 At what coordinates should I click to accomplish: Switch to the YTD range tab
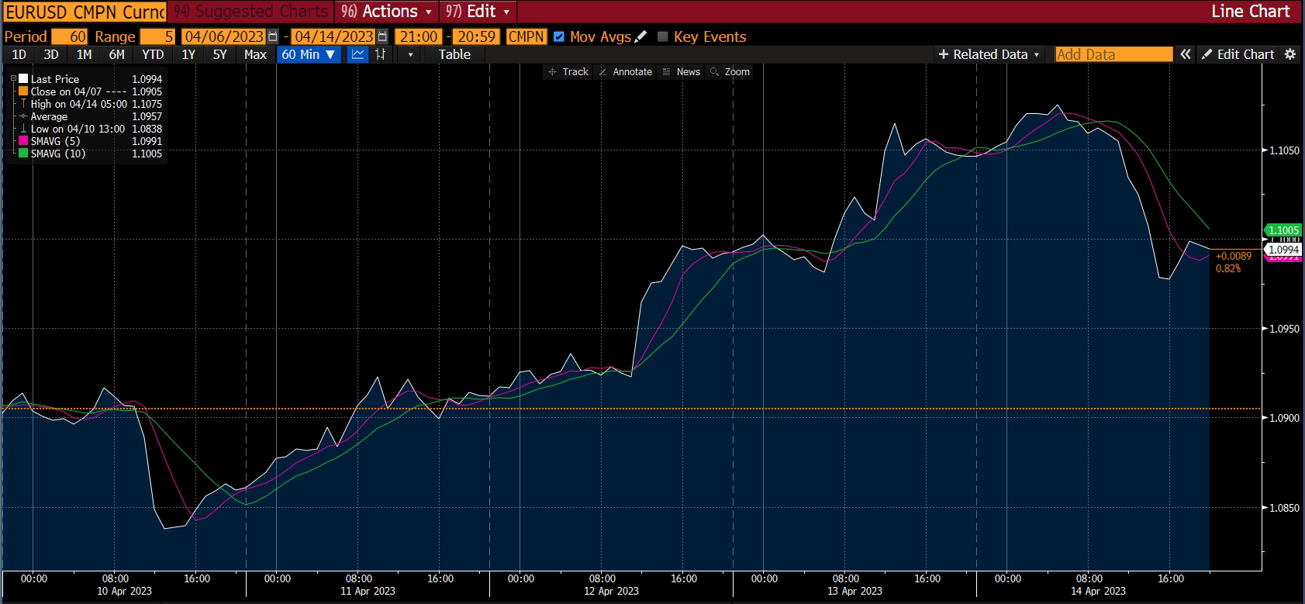[x=153, y=54]
